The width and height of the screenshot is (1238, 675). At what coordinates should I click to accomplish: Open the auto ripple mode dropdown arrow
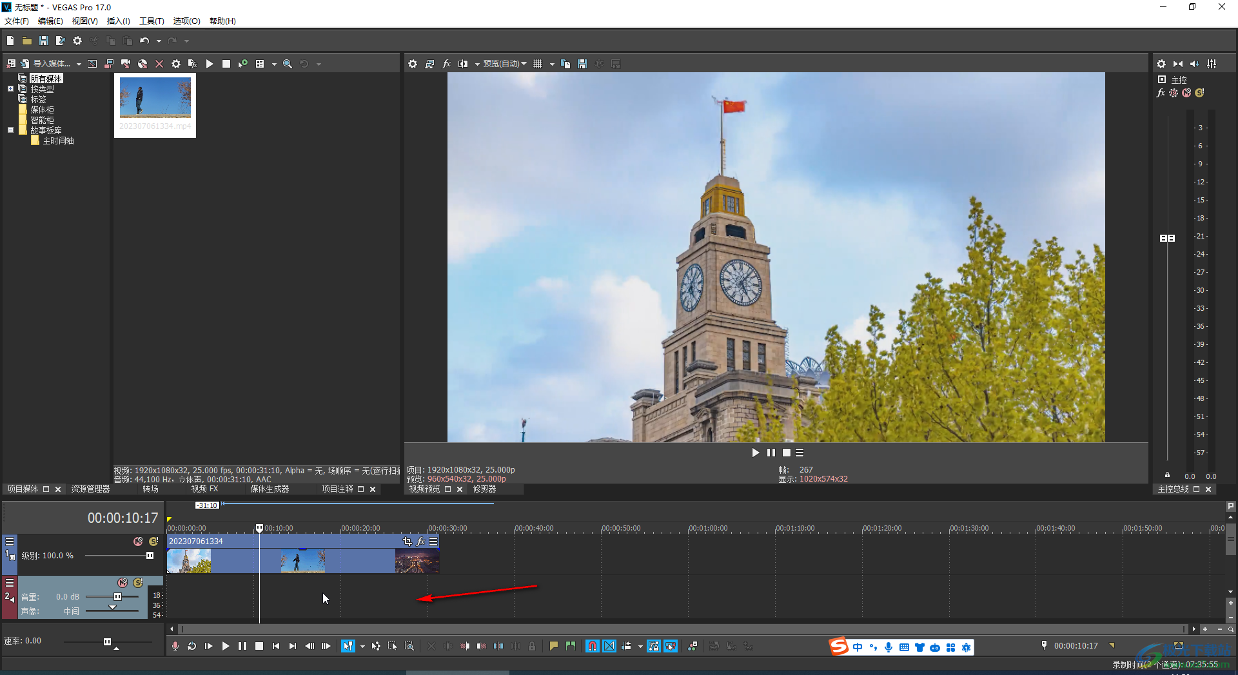[x=640, y=646]
